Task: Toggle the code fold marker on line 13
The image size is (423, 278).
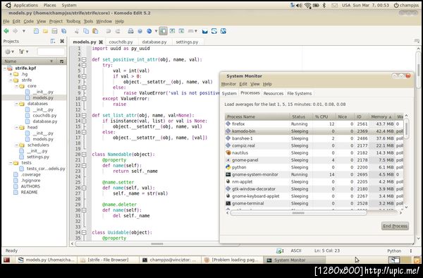Action: point(84,115)
